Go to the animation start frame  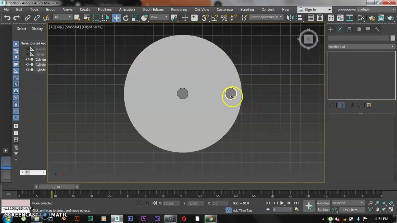[268, 203]
